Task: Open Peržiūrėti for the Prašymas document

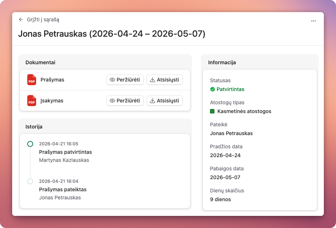Action: (x=125, y=80)
